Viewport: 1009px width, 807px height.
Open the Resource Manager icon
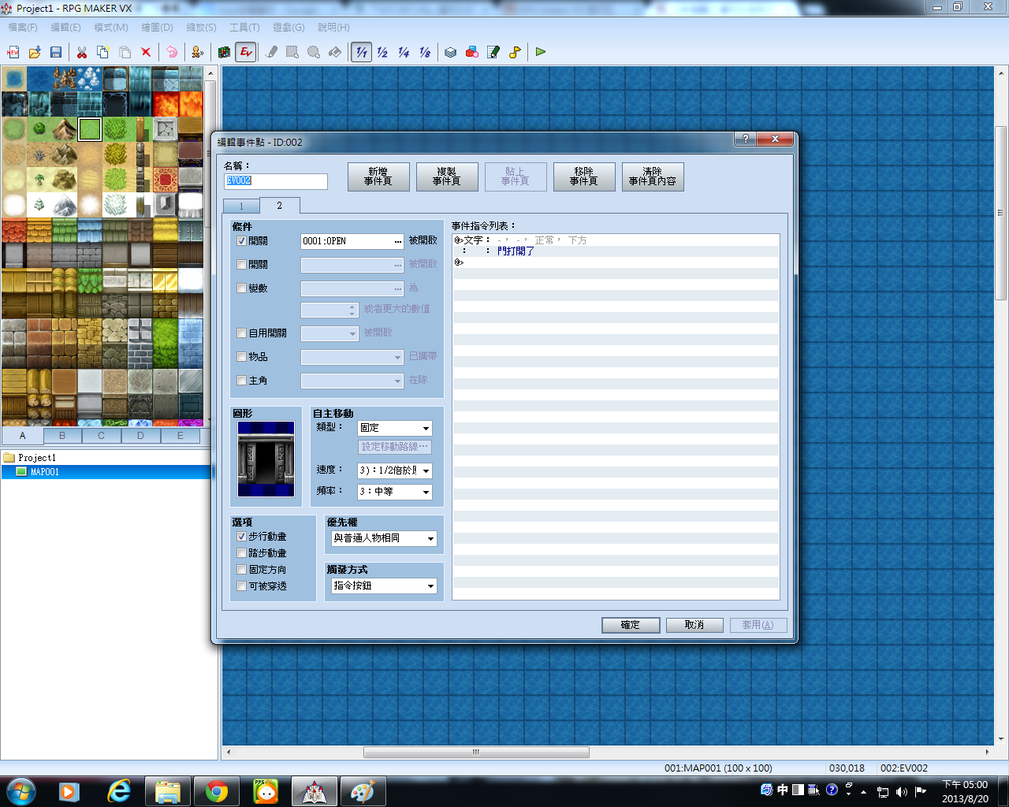472,52
